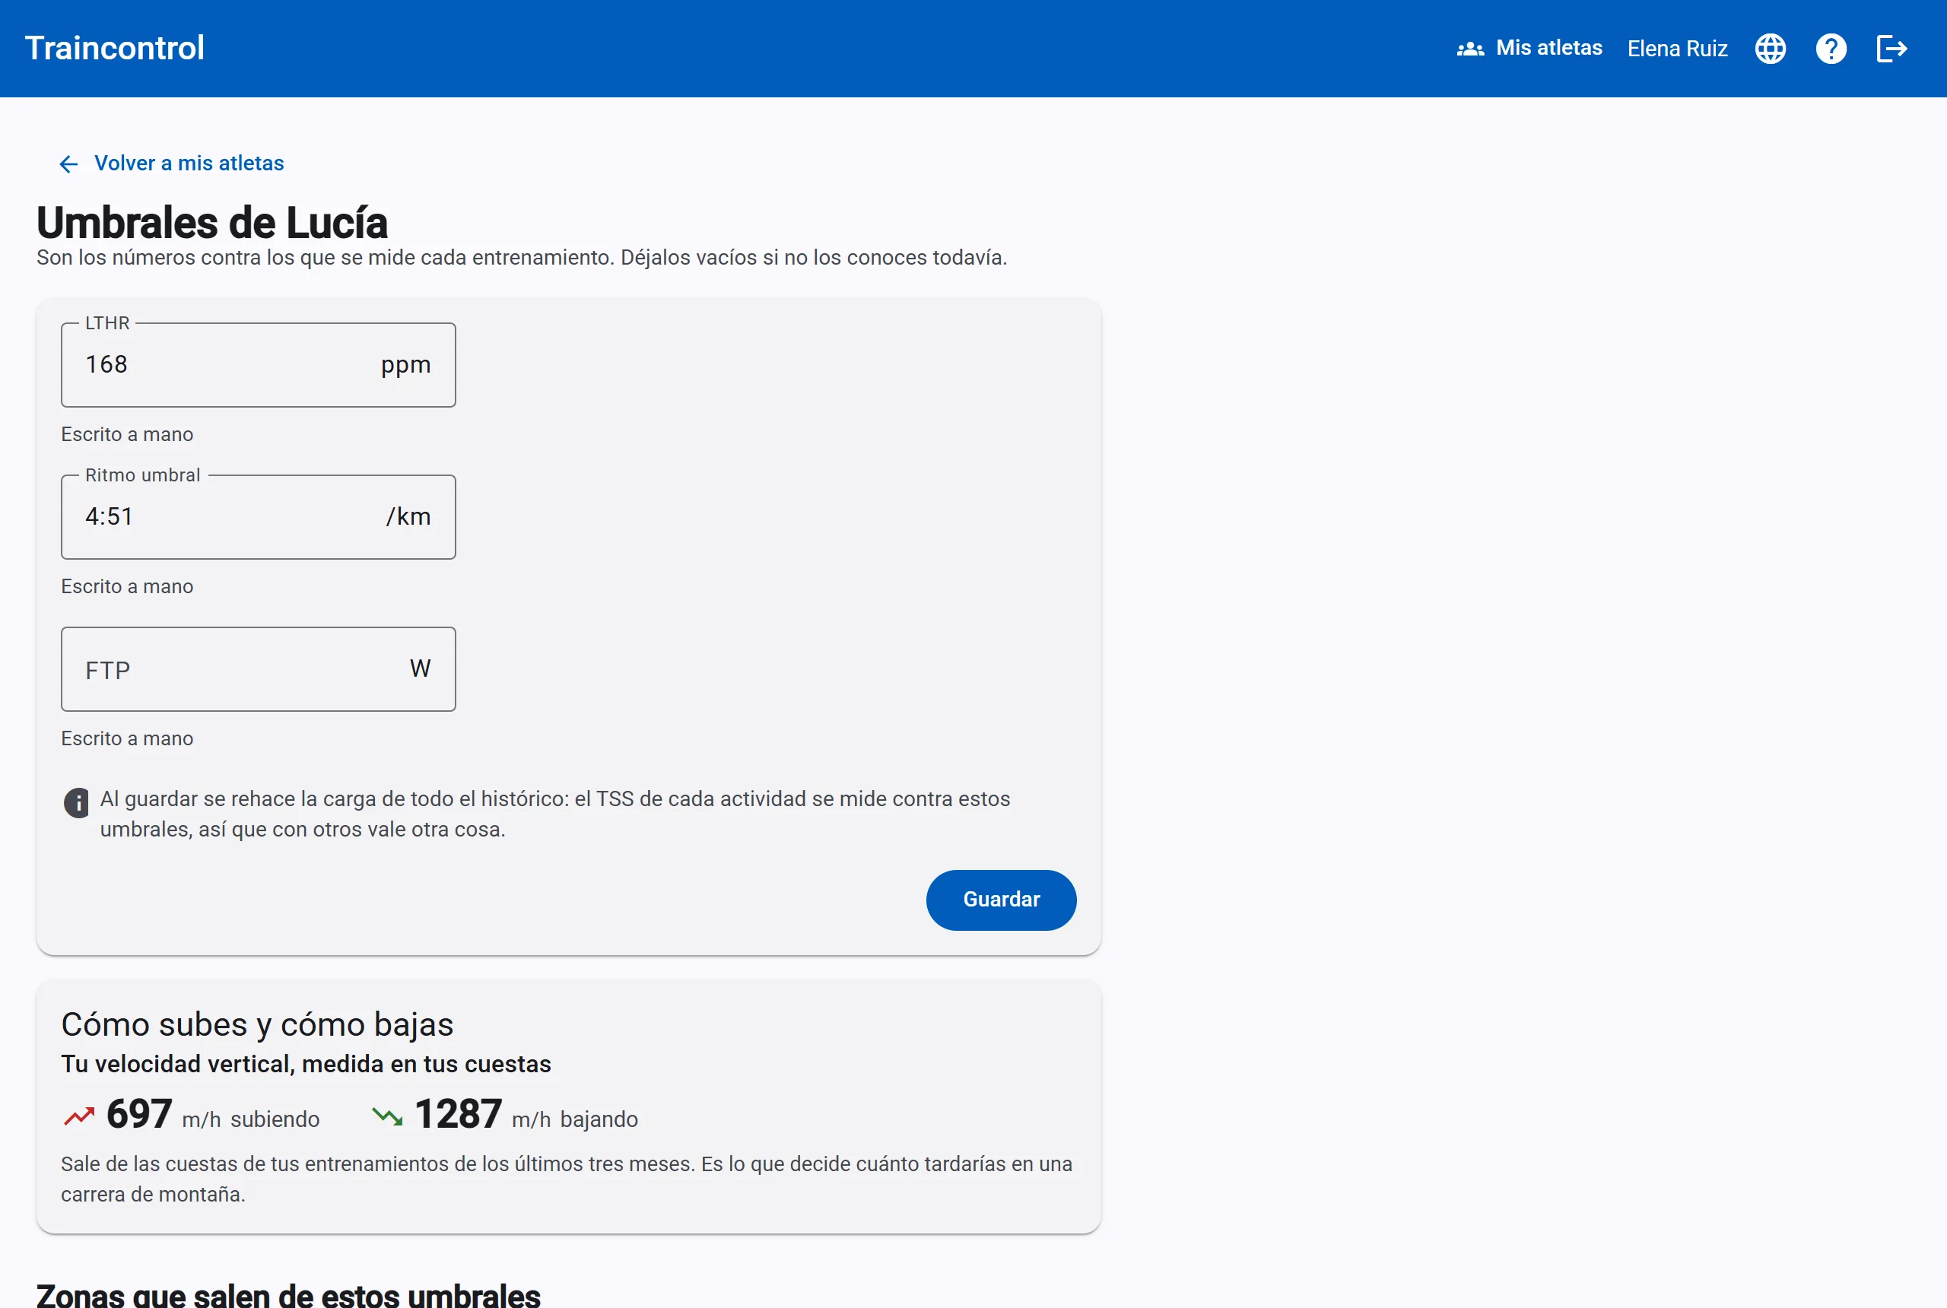The image size is (1947, 1308).
Task: Click the Elena Ruiz user name
Action: tap(1677, 49)
